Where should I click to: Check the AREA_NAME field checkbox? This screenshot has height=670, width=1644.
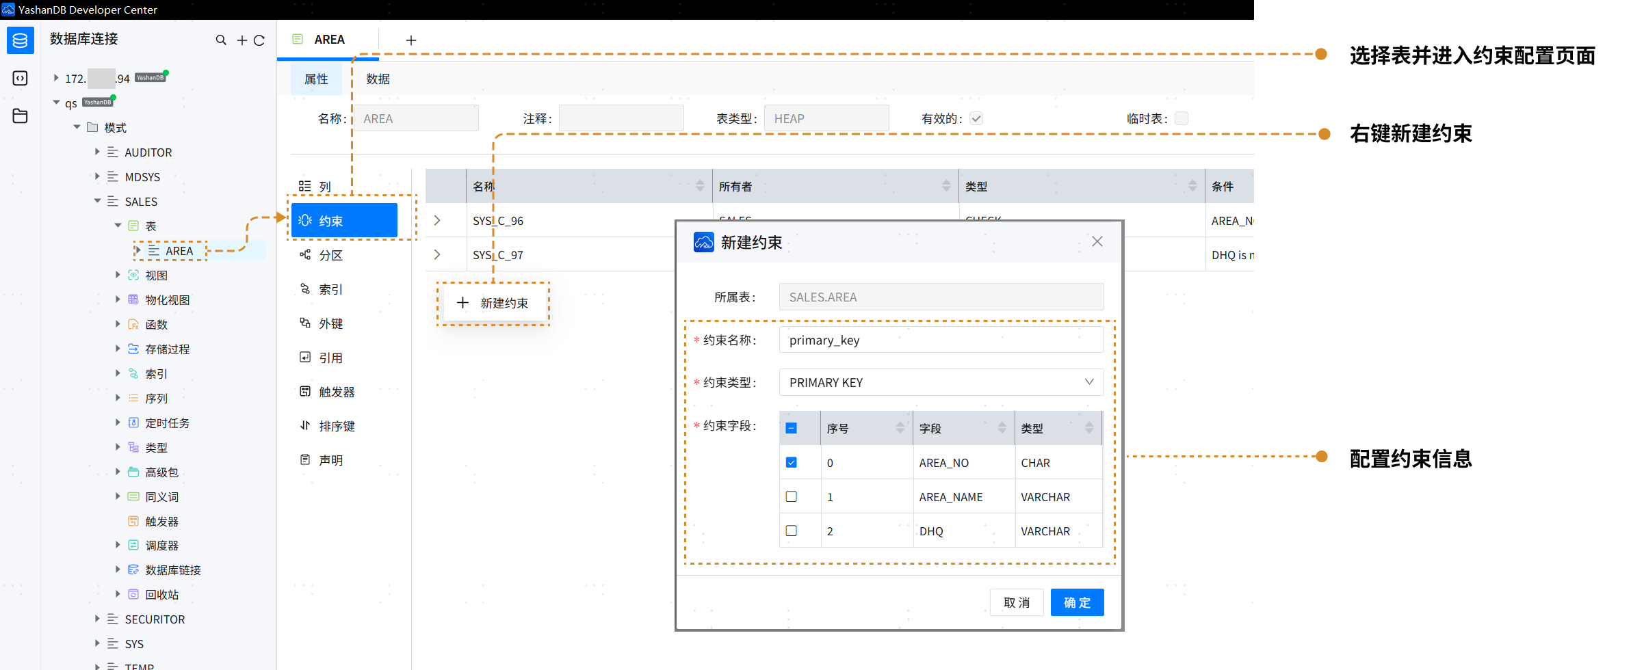coord(792,497)
